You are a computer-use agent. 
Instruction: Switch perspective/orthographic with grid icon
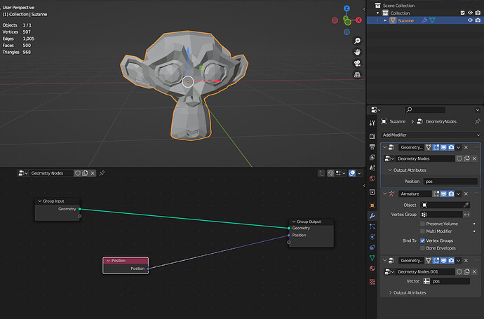(x=357, y=74)
